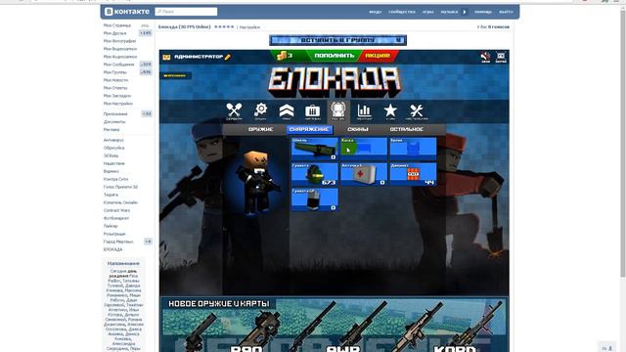Open Приложения in VK sidebar
The image size is (626, 352).
[x=115, y=113]
